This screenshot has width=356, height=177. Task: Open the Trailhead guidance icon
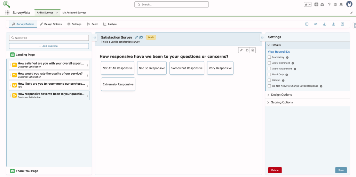pyautogui.click(x=322, y=5)
